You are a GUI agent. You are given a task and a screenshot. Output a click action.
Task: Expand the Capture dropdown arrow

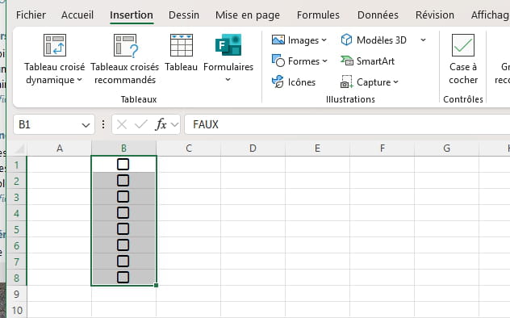click(395, 82)
